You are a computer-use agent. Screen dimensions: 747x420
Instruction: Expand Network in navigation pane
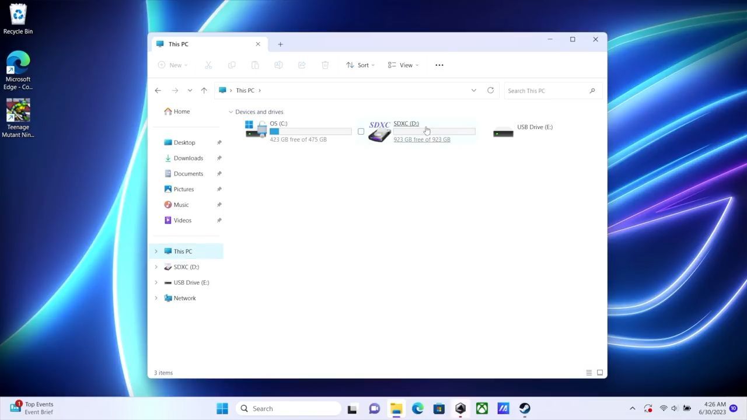click(156, 298)
